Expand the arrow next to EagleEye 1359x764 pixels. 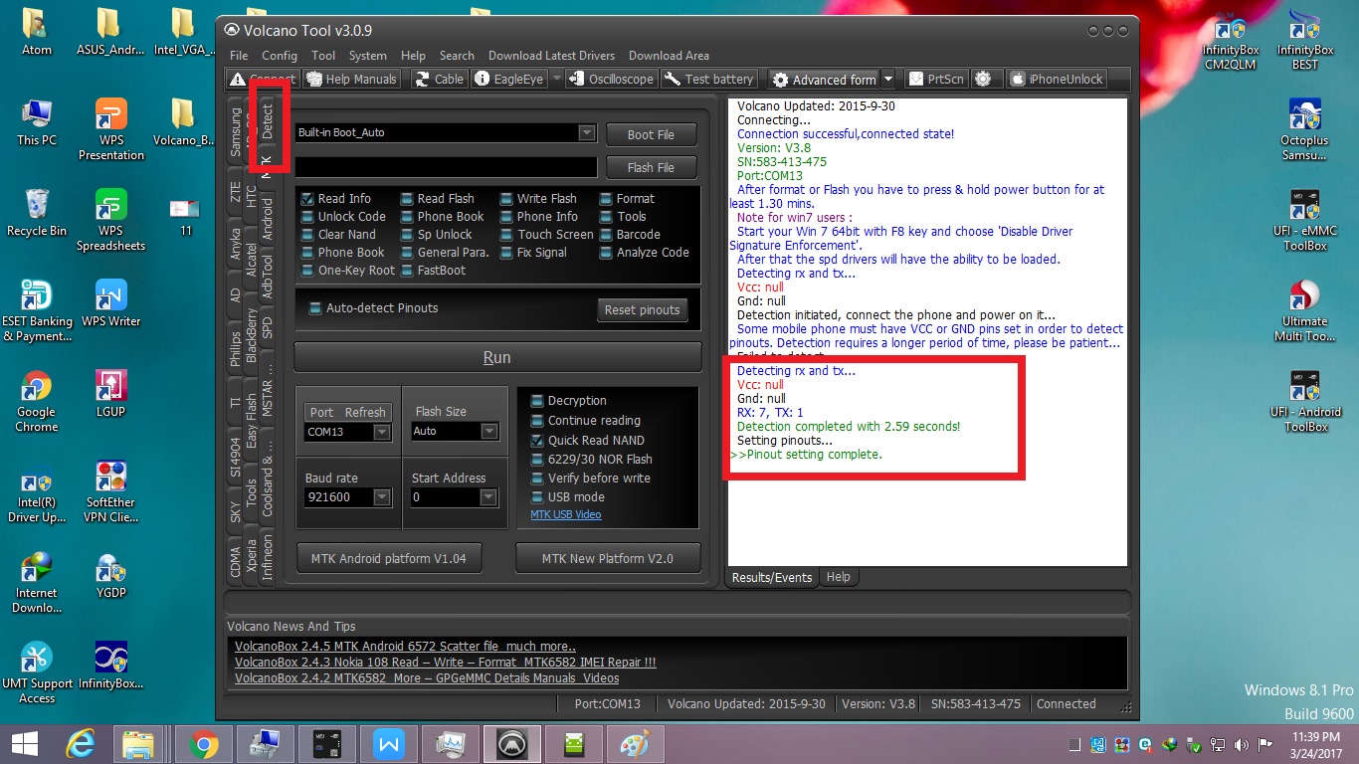point(556,79)
